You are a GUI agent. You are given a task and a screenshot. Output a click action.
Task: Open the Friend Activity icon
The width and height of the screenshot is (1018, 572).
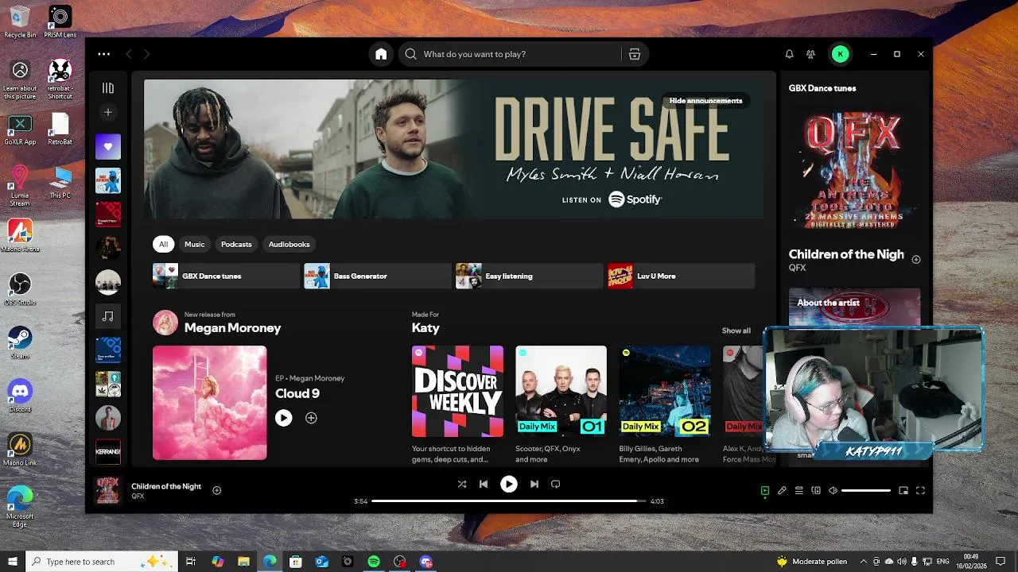pyautogui.click(x=810, y=54)
